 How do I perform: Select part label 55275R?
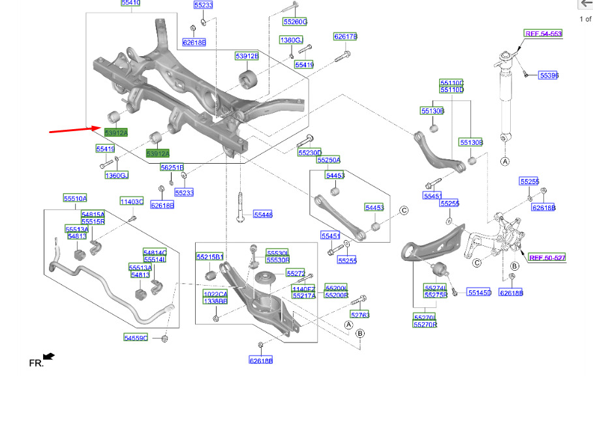[436, 295]
